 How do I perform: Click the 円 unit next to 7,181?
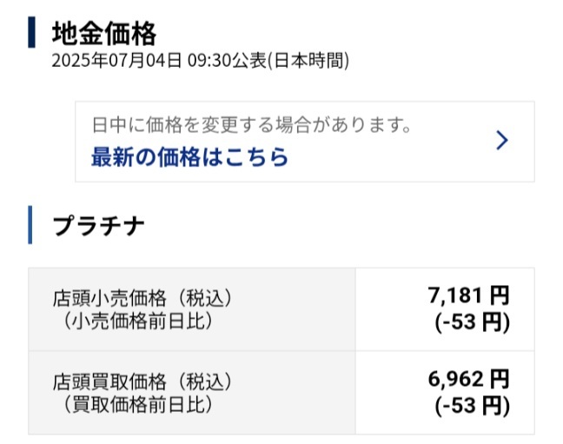coord(500,295)
